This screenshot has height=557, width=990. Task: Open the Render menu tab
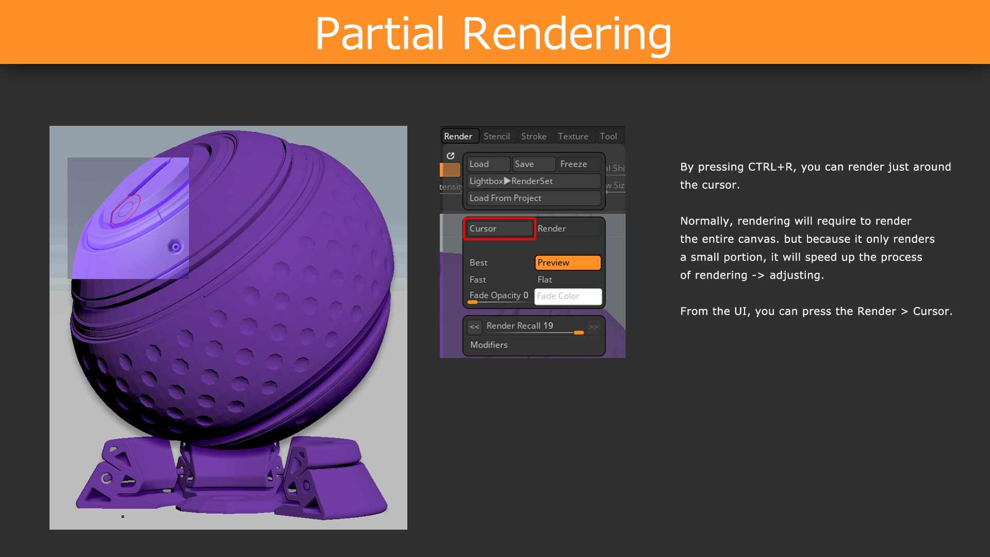(458, 136)
